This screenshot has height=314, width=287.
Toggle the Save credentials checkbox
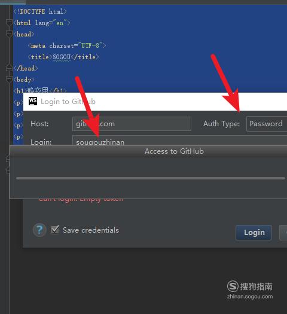click(54, 230)
